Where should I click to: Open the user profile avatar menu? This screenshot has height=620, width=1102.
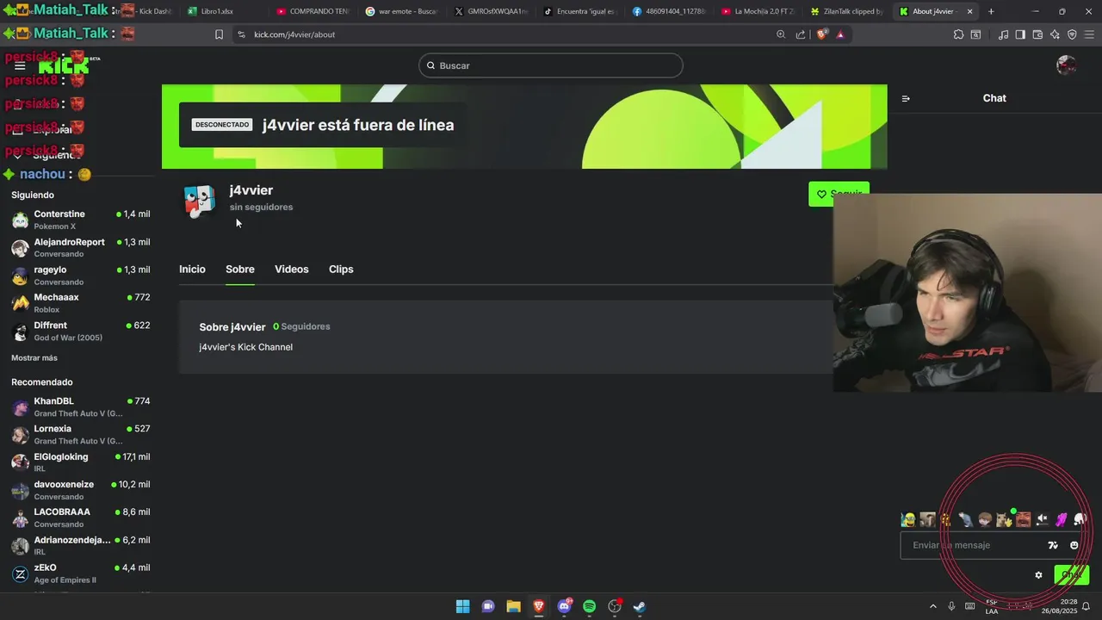(x=1066, y=65)
